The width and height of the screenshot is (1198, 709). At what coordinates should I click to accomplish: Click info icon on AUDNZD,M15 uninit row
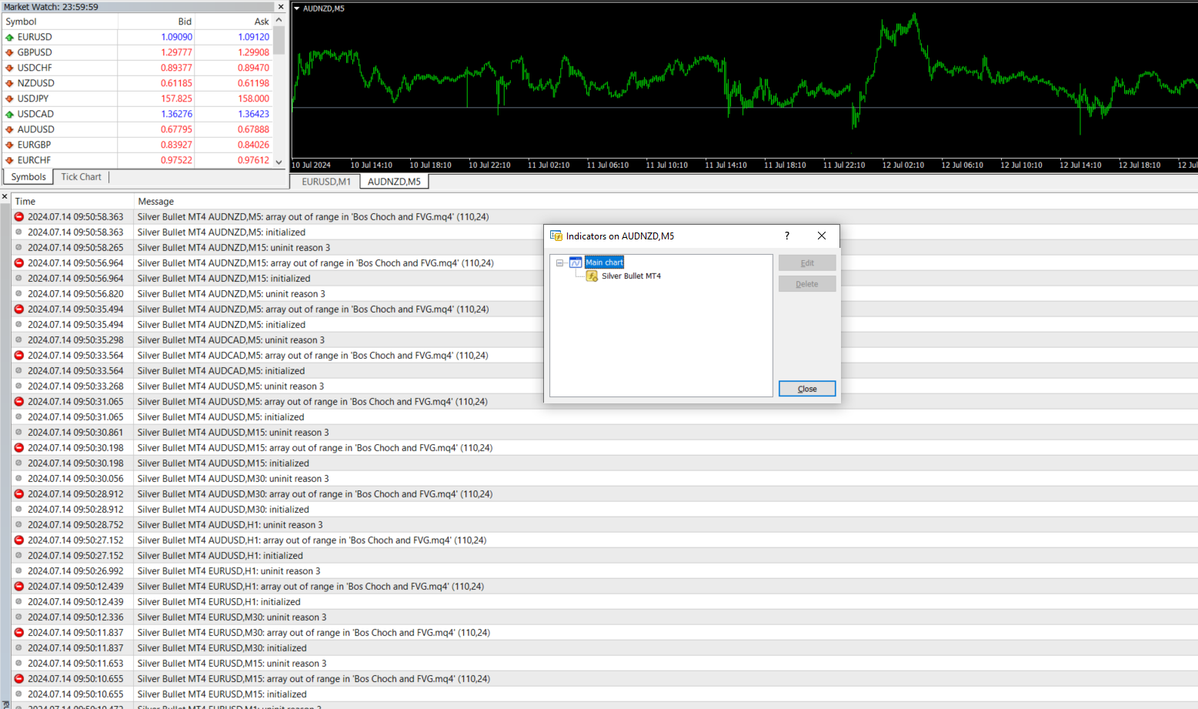point(19,248)
